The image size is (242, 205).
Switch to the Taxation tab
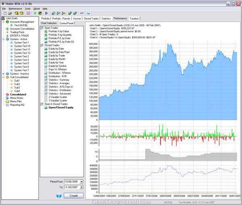[x=134, y=19]
